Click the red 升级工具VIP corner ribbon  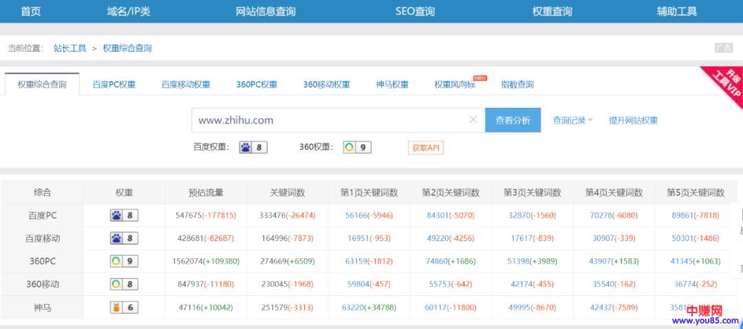pyautogui.click(x=725, y=84)
